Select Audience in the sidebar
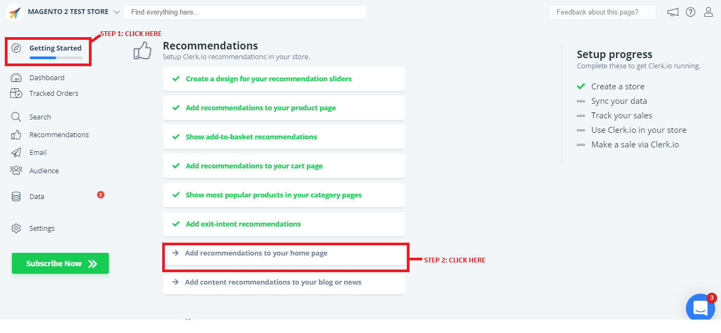Screen dimensions: 721x333 [x=44, y=171]
